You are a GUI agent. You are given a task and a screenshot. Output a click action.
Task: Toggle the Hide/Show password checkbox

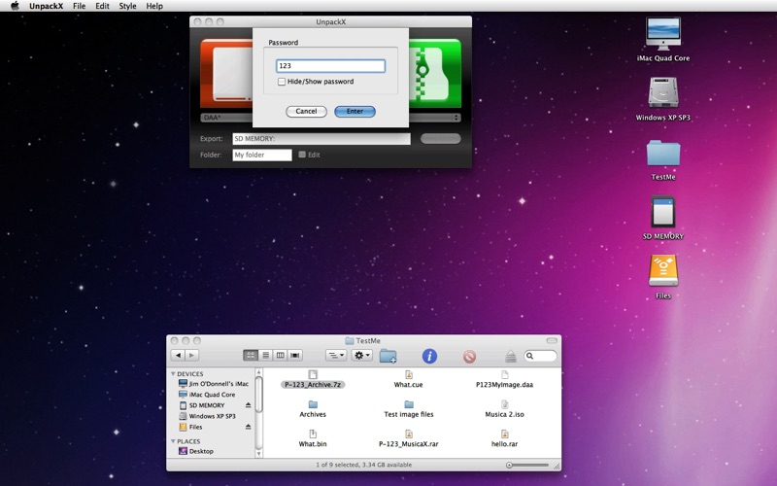282,82
